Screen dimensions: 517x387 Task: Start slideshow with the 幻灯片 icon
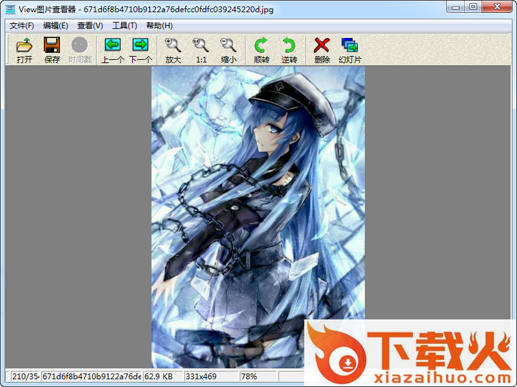350,45
